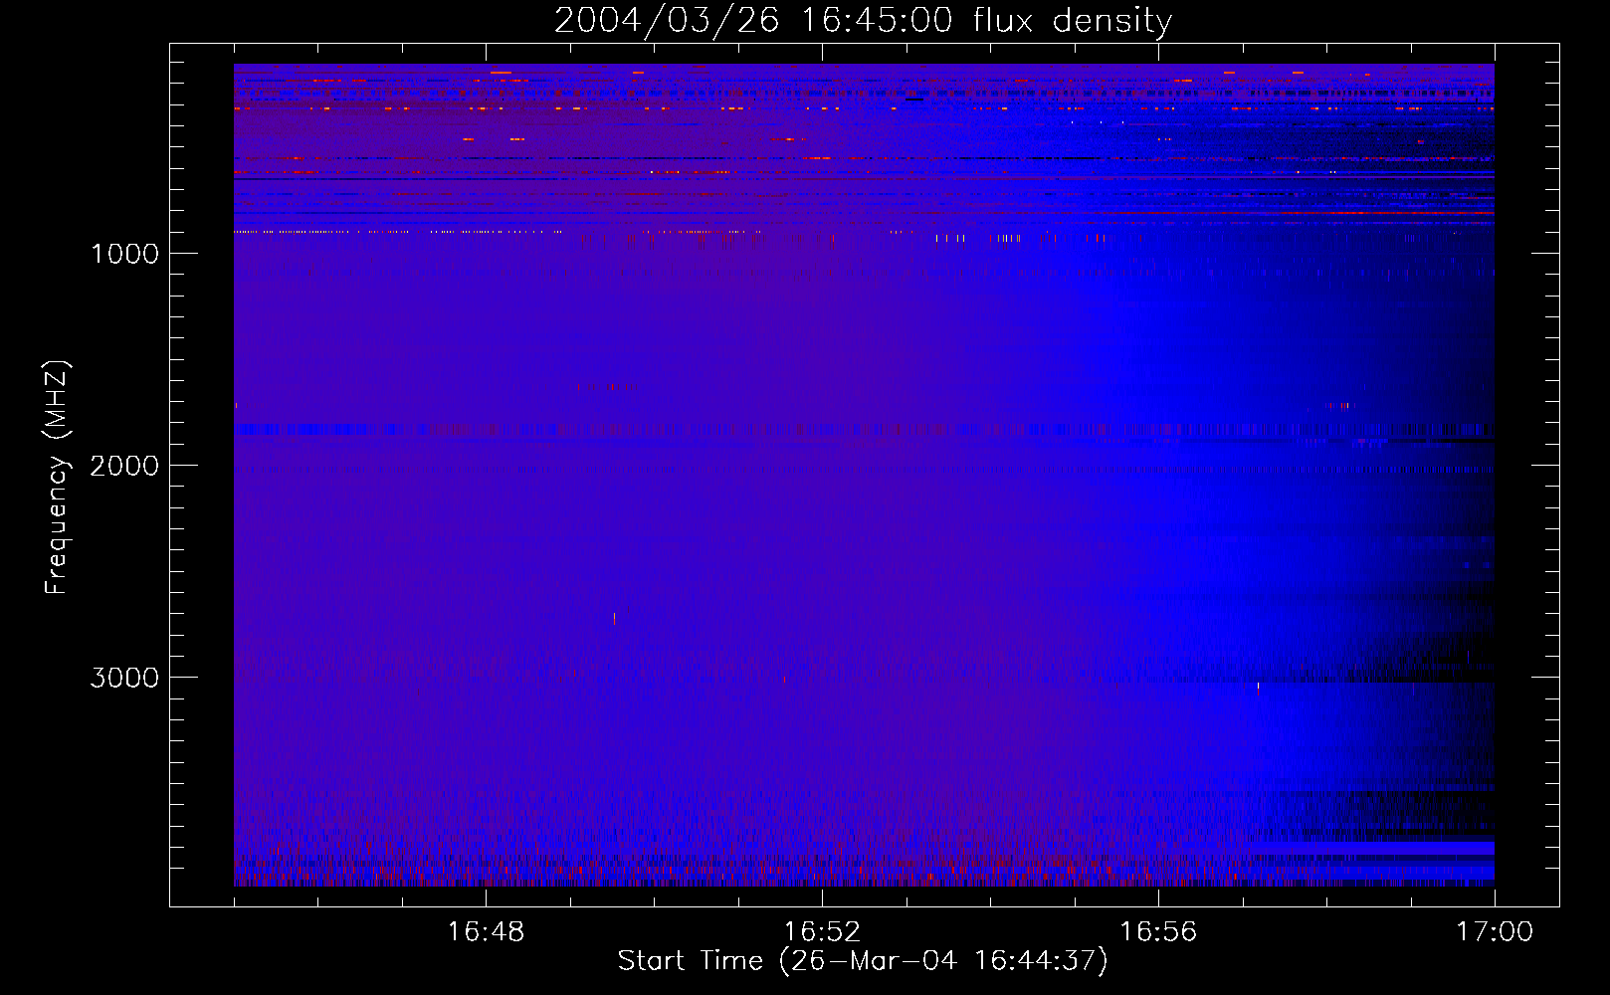Select the 1000 frequency axis label
Screen dimensions: 1610x995
[x=124, y=254]
